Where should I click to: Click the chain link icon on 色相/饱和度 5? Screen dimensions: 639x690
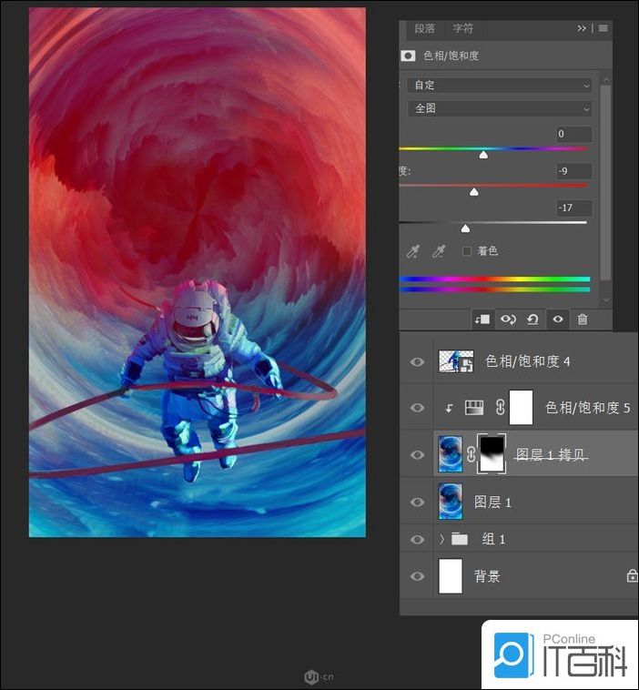pos(500,408)
